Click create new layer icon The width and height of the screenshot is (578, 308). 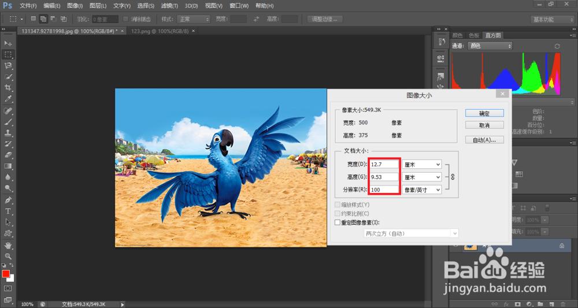(551, 304)
